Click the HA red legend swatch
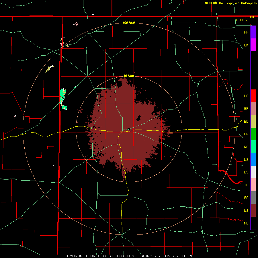The width and height of the screenshot is (258, 258). click(x=253, y=96)
